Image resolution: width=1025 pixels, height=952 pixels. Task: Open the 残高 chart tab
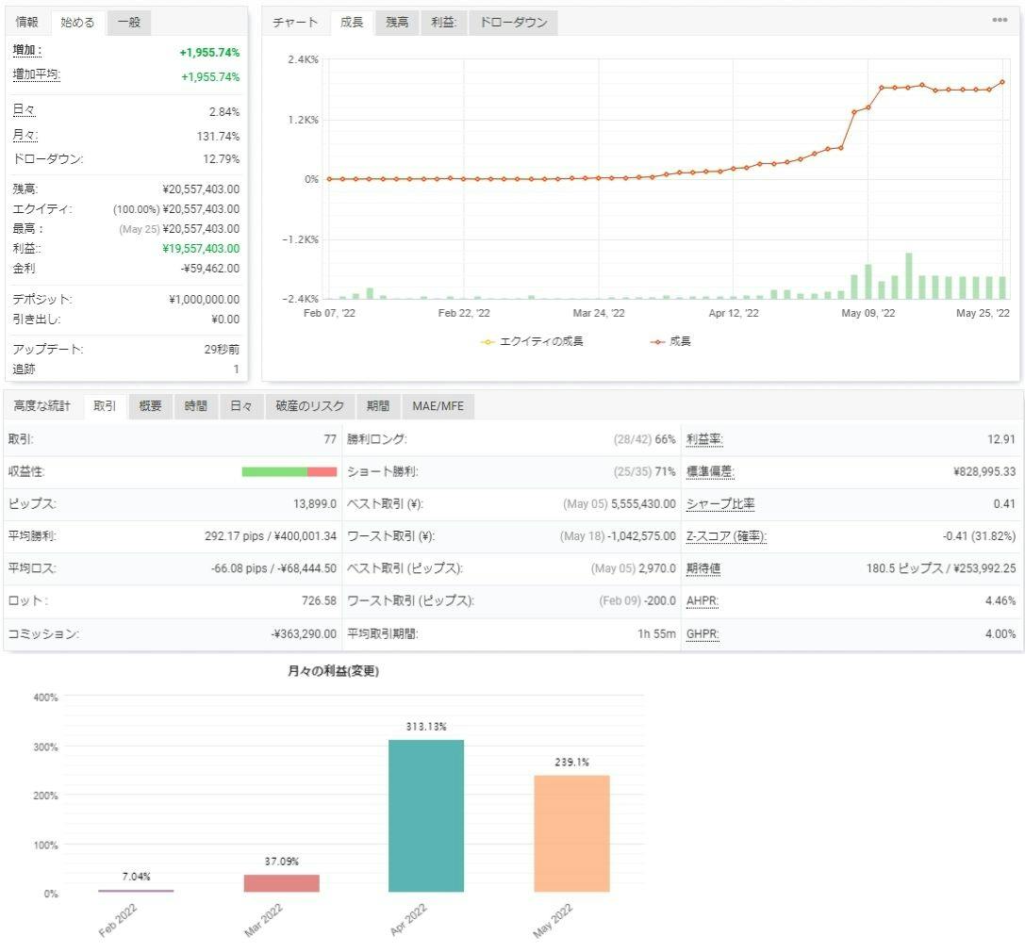[397, 23]
